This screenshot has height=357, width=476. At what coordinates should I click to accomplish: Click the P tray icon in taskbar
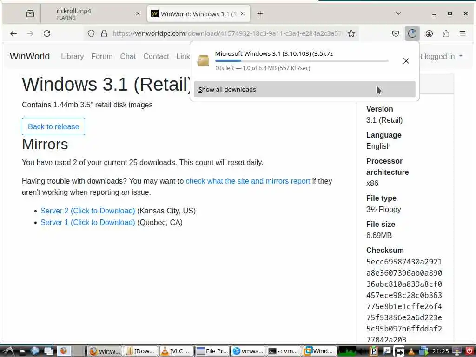374,351
